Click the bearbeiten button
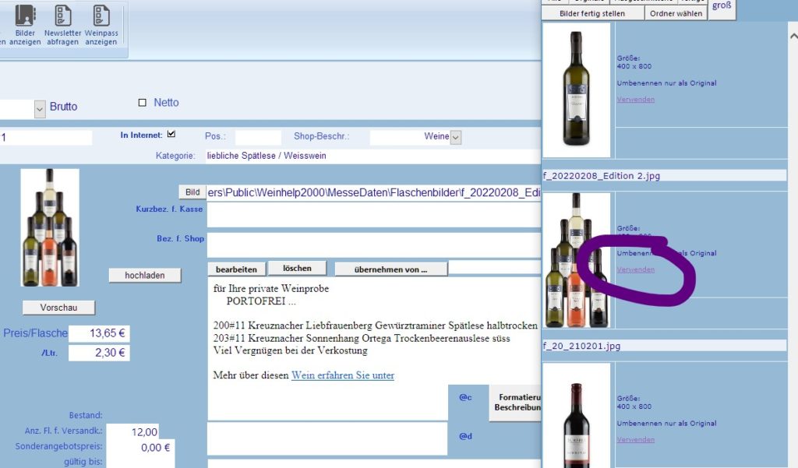The width and height of the screenshot is (798, 468). pyautogui.click(x=236, y=269)
